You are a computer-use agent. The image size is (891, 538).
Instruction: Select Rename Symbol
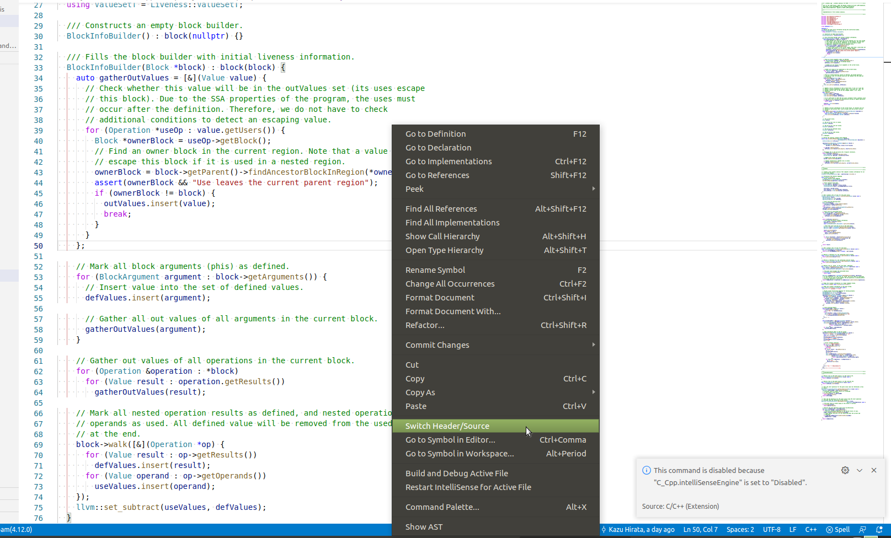tap(495, 270)
